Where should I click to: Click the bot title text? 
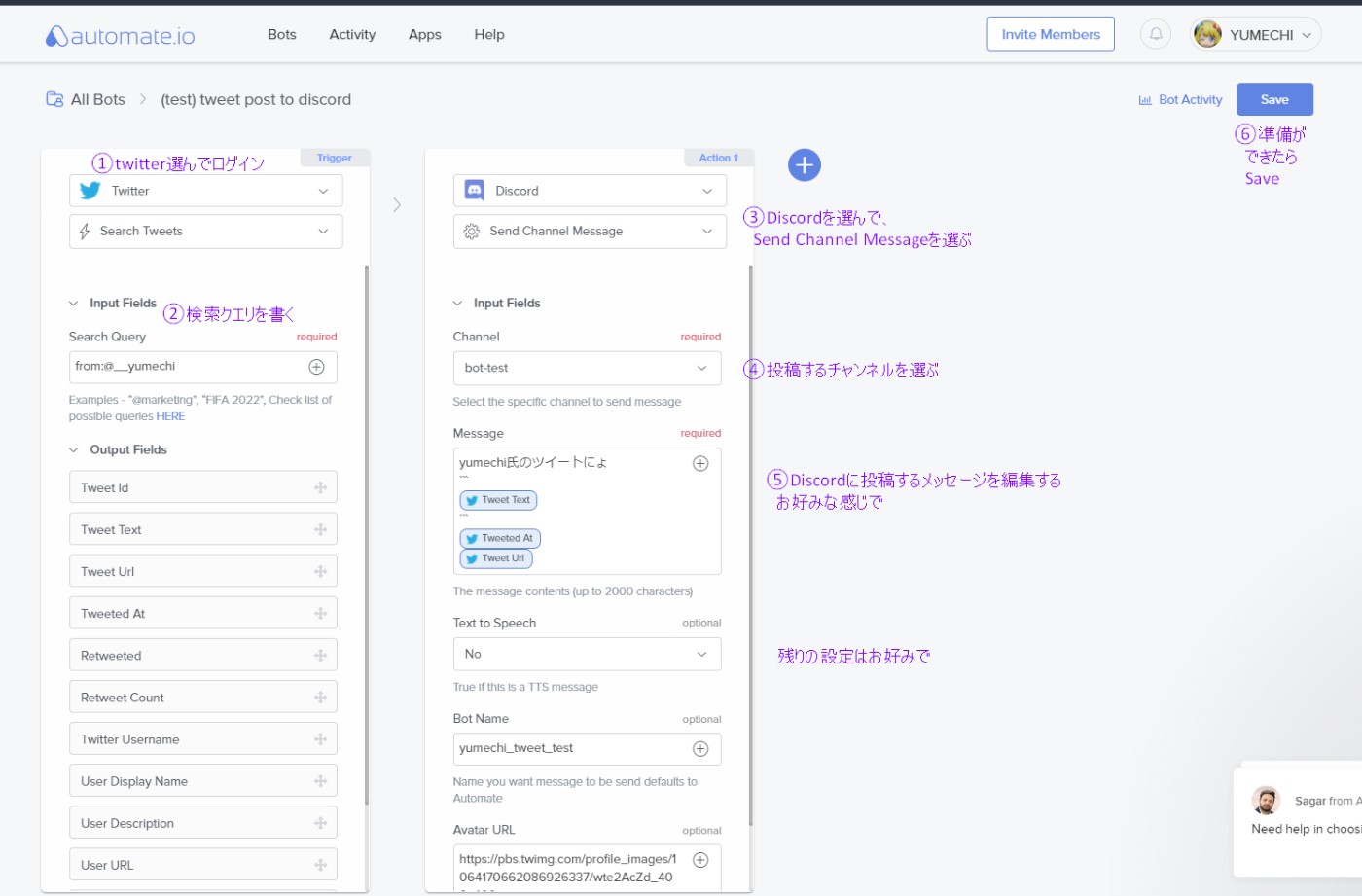pos(256,99)
